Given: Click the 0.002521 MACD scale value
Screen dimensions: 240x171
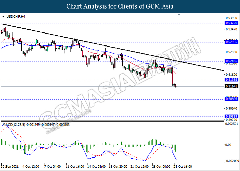Looking at the screenshot, I should pos(231,124).
